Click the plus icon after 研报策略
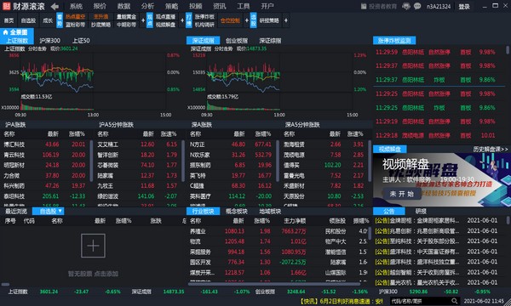This screenshot has width=511, height=306. pyautogui.click(x=285, y=20)
